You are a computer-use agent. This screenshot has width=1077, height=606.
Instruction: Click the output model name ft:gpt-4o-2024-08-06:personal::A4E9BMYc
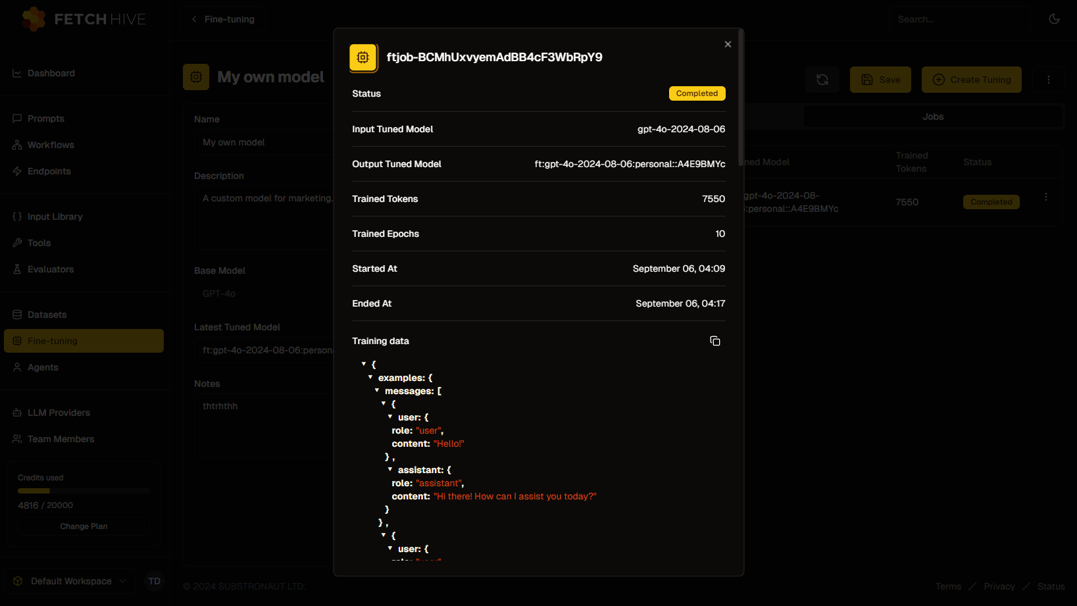(x=630, y=164)
